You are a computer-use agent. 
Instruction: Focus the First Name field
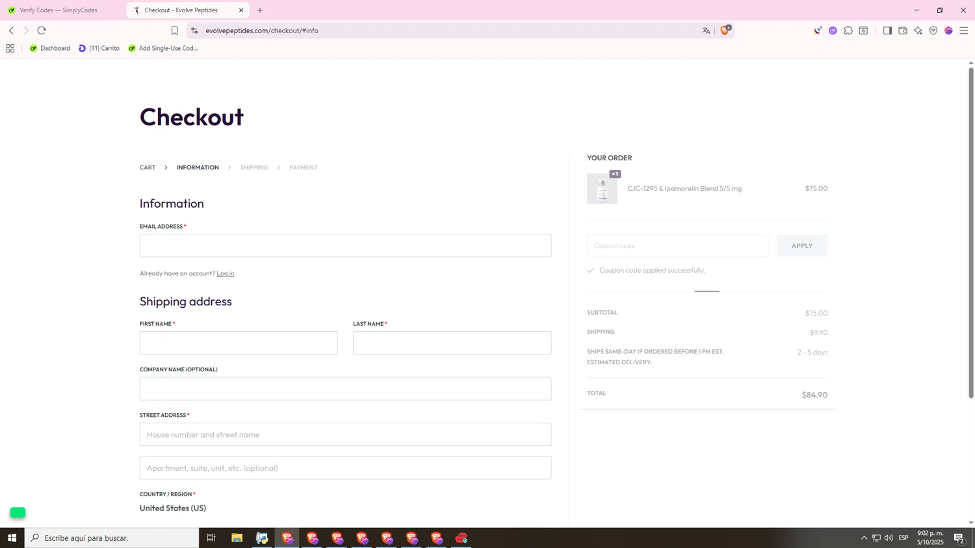[x=239, y=343]
